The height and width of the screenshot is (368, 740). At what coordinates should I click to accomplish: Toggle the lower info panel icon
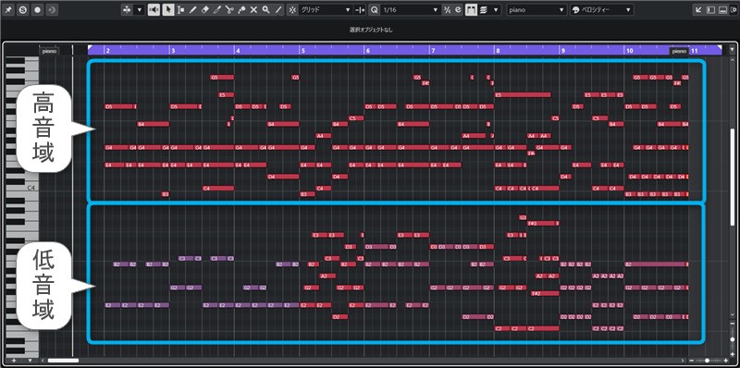point(722,10)
